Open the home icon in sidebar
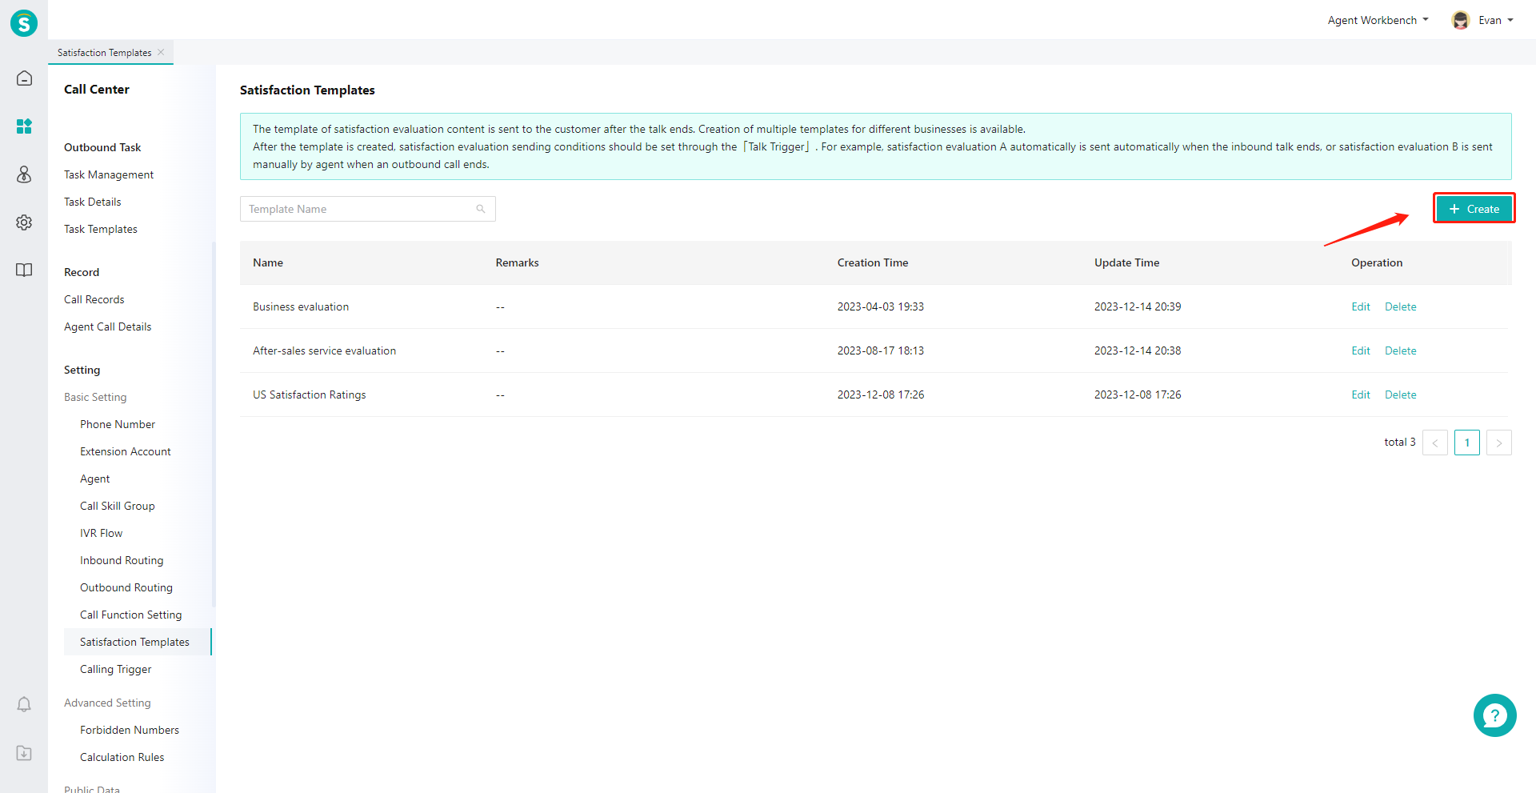 click(x=24, y=78)
